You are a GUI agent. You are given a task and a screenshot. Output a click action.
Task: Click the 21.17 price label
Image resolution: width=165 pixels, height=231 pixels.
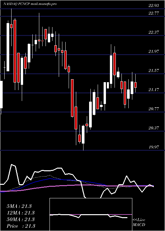(153, 90)
